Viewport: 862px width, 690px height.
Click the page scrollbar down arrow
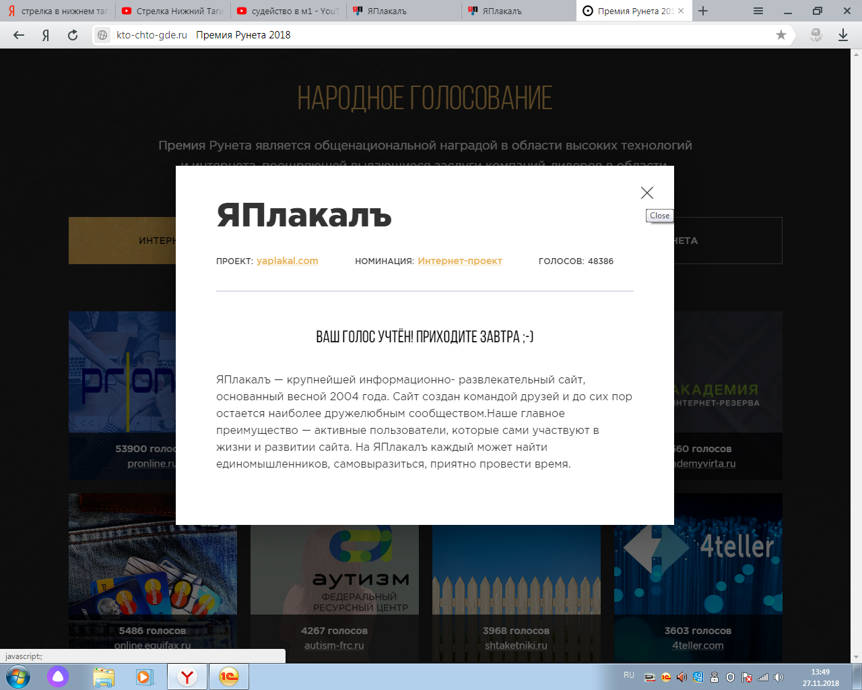(856, 657)
